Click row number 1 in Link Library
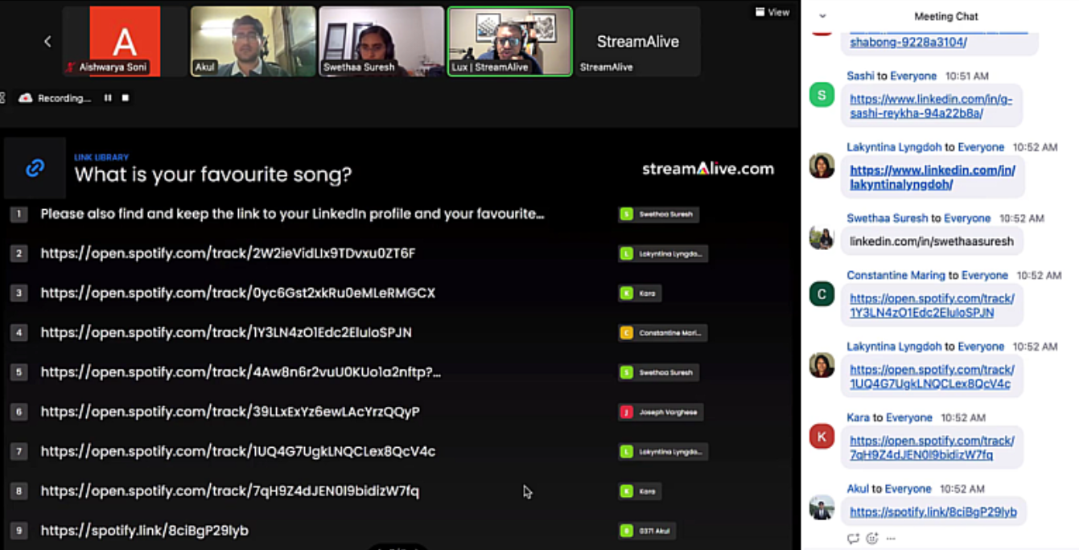 (19, 214)
